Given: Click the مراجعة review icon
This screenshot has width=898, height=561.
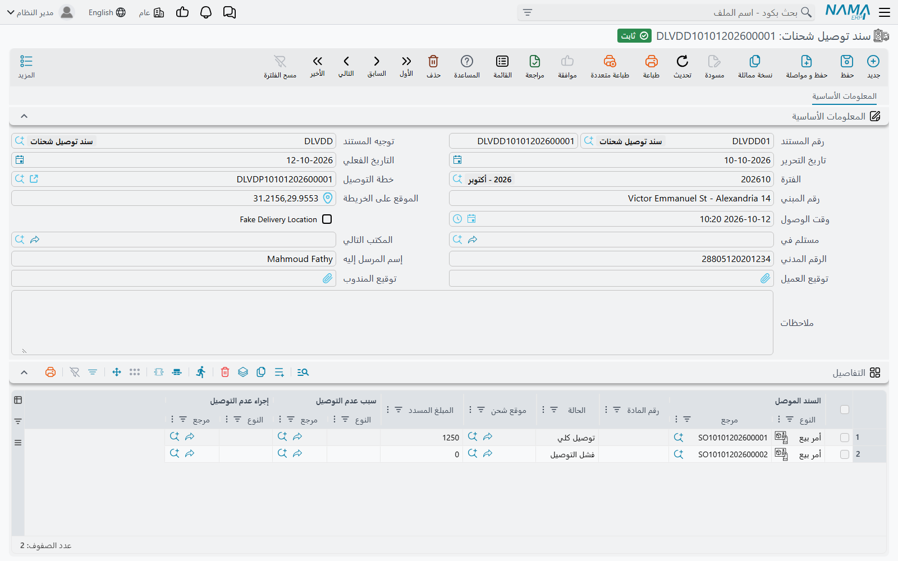Looking at the screenshot, I should point(535,61).
